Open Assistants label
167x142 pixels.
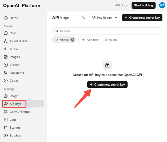(x=17, y=73)
